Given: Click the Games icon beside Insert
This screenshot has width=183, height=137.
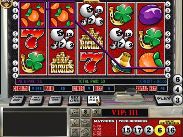Looking at the screenshot, I should coord(96,113).
